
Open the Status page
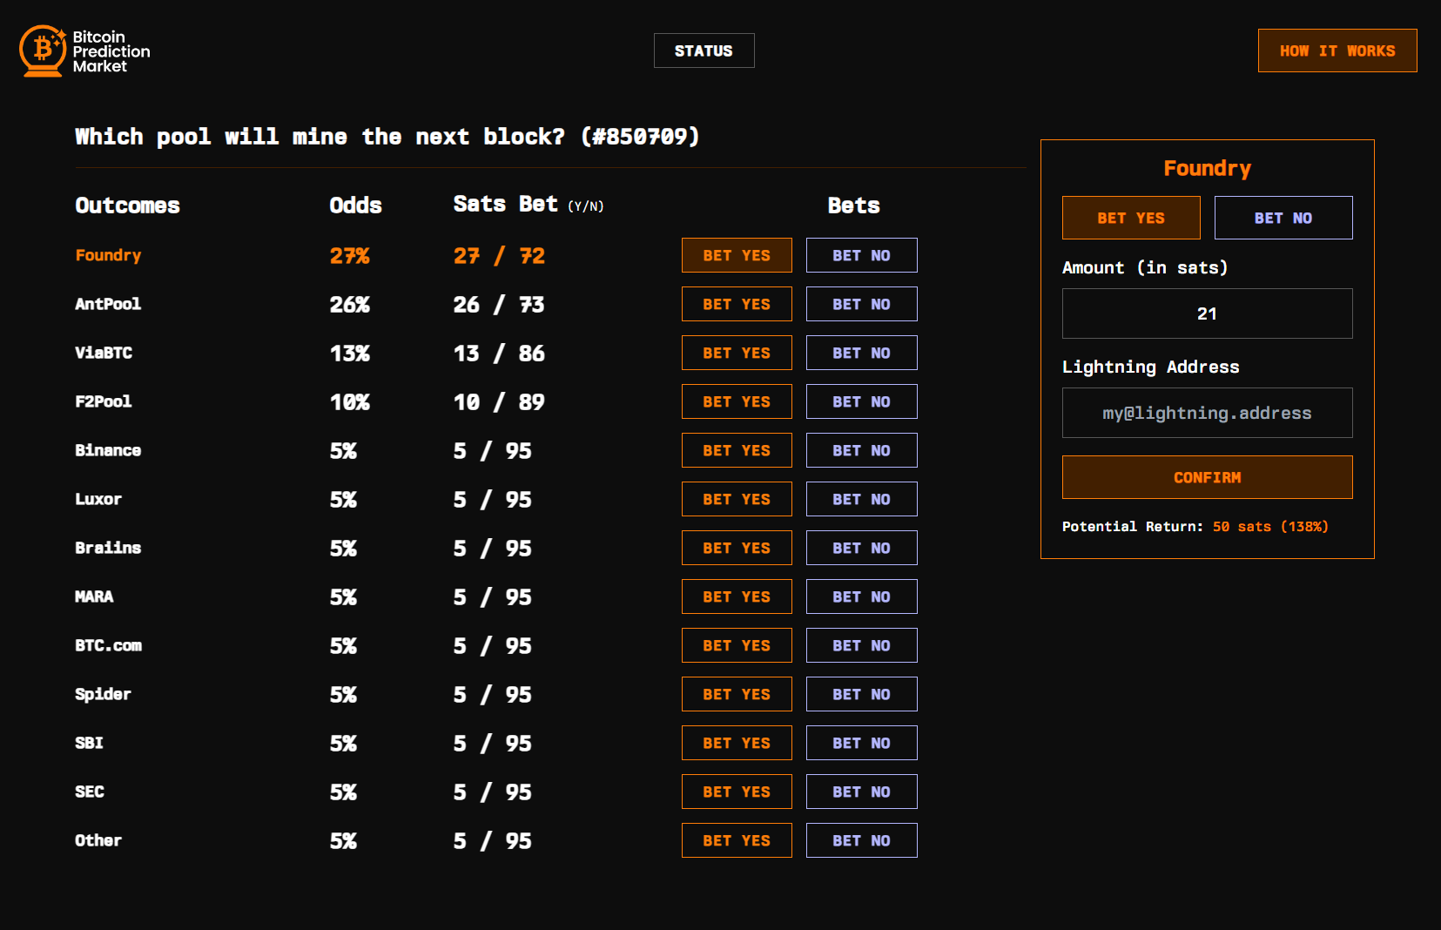point(704,51)
